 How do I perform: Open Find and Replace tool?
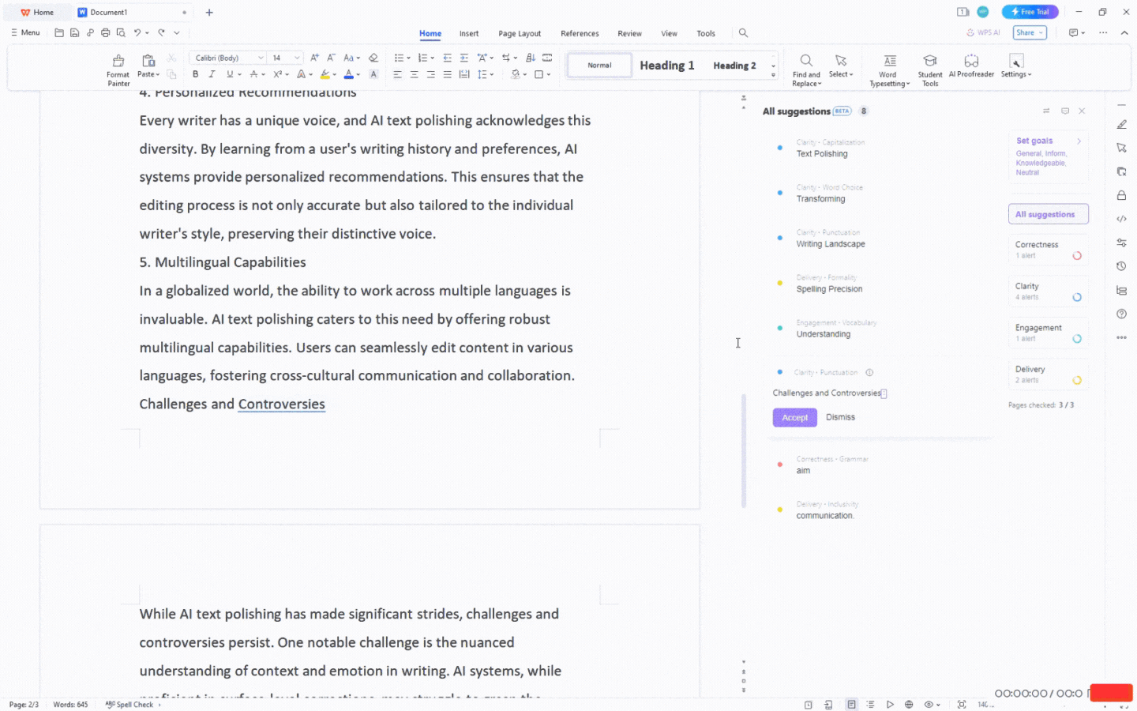(806, 70)
